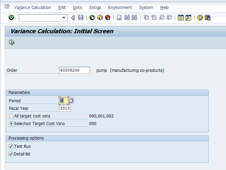The image size is (226, 170).
Task: Collapse command field with triangle arrow
Action: click(73, 18)
